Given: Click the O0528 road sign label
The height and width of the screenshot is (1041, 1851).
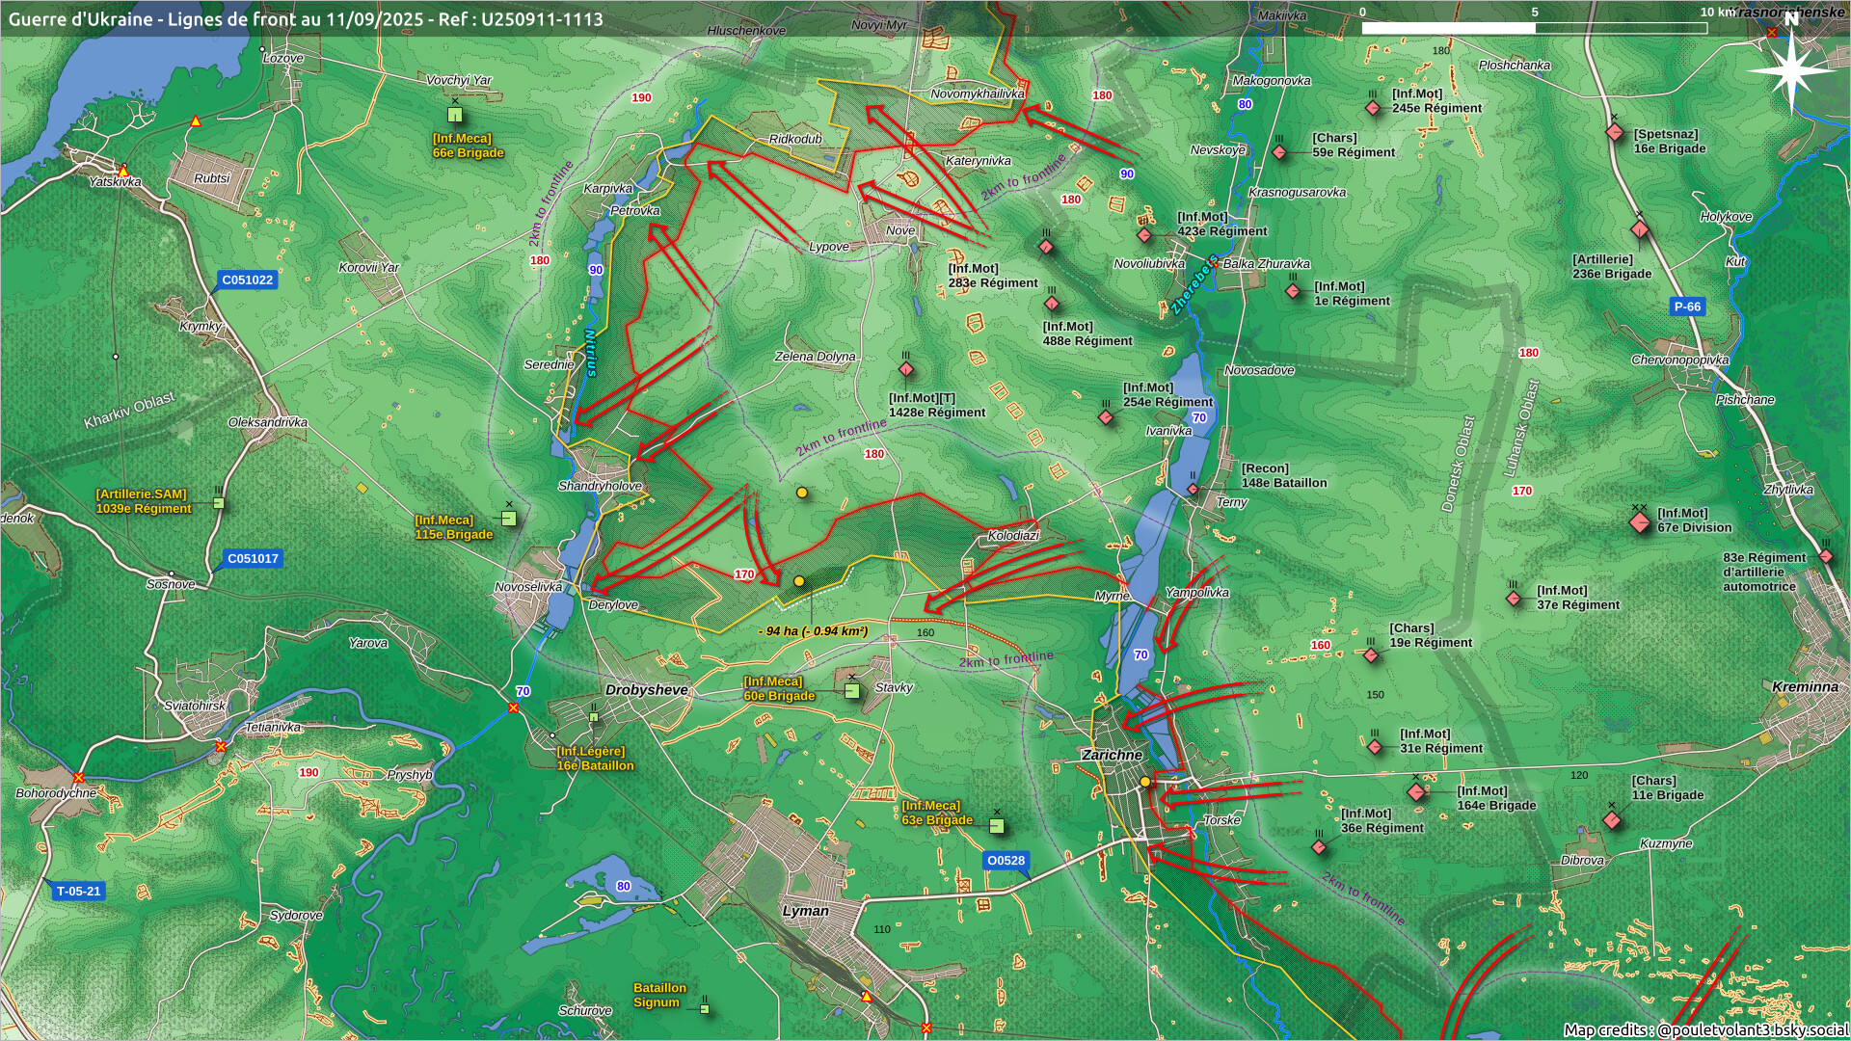Looking at the screenshot, I should (x=1006, y=861).
